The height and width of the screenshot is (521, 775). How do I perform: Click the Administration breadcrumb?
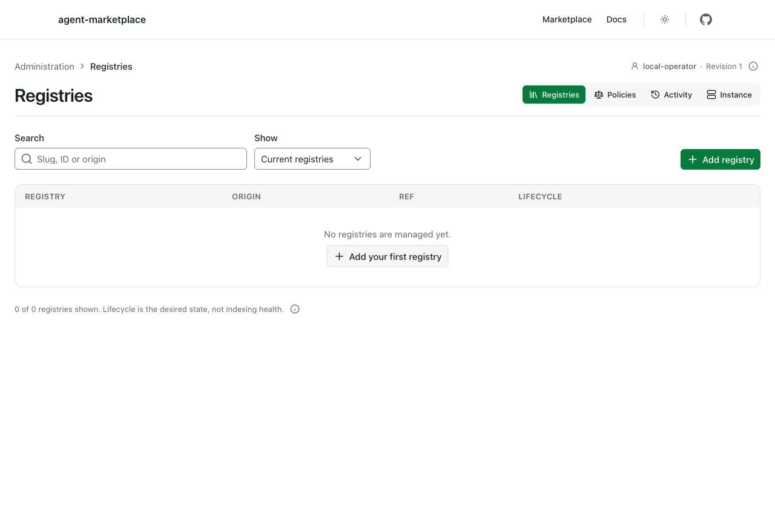point(44,67)
